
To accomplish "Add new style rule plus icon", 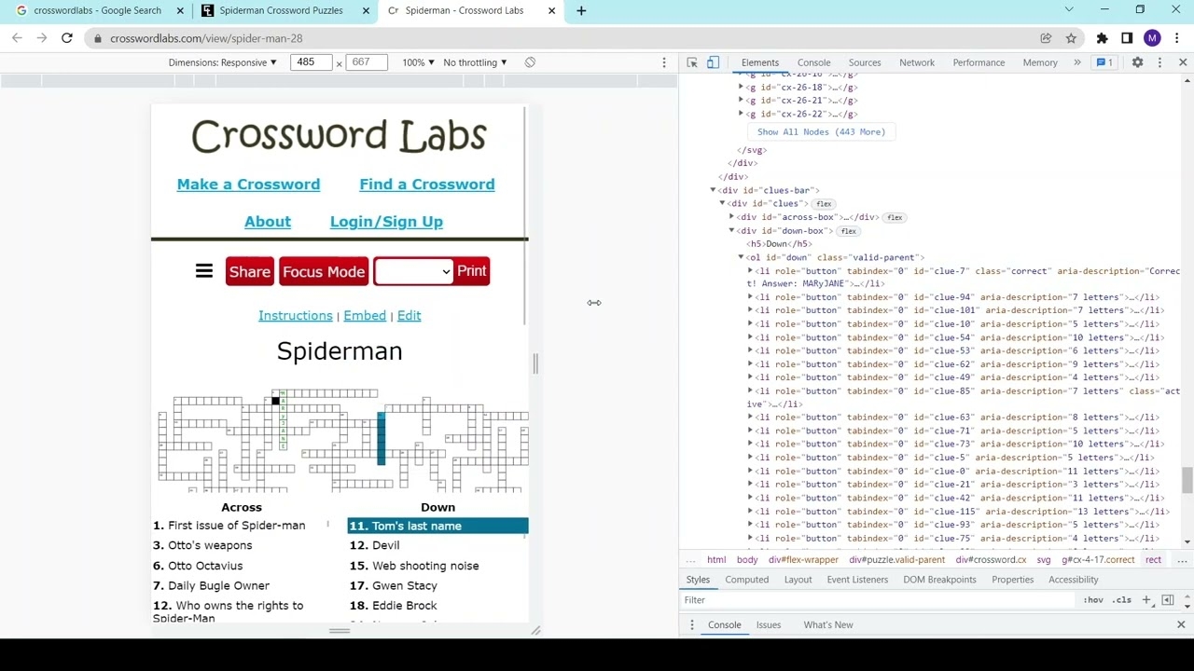I will click(1146, 600).
